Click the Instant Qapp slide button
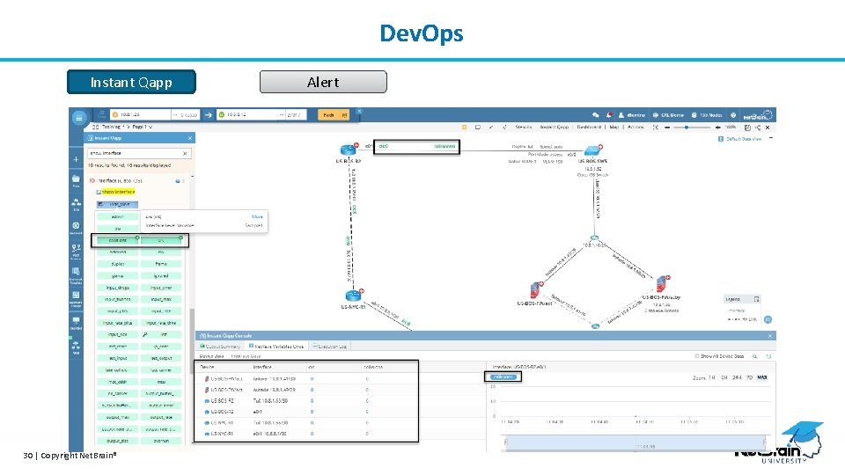Screen dimensions: 845x475 (131, 82)
